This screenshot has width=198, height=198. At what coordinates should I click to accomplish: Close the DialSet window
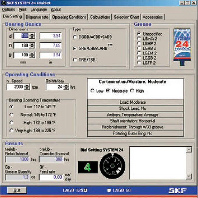tap(194, 3)
